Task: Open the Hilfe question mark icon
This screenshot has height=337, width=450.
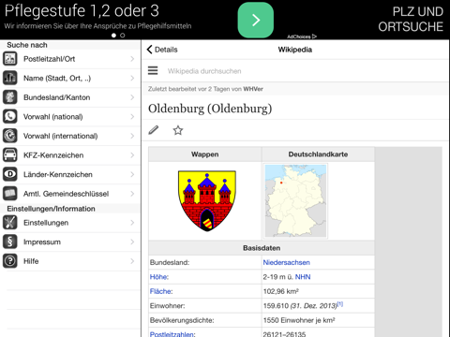Action: tap(10, 261)
